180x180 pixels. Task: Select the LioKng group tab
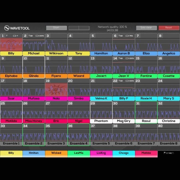101,154
